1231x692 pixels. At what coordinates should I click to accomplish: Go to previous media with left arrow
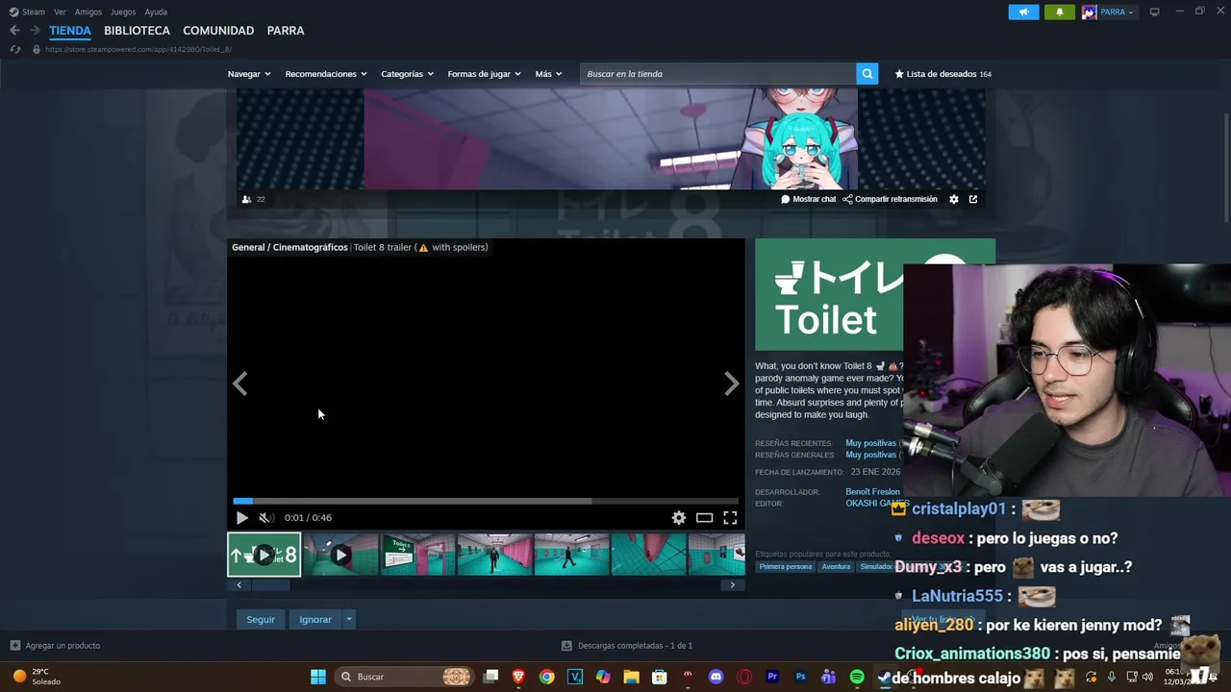[240, 383]
